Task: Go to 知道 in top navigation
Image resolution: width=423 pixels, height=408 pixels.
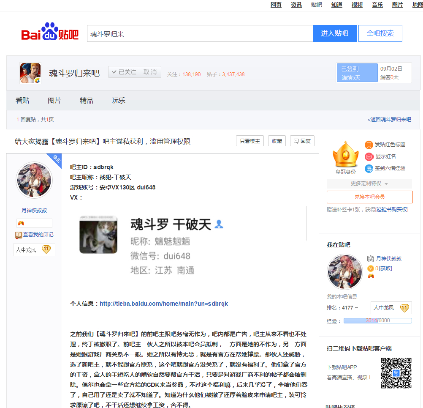Action: point(337,5)
